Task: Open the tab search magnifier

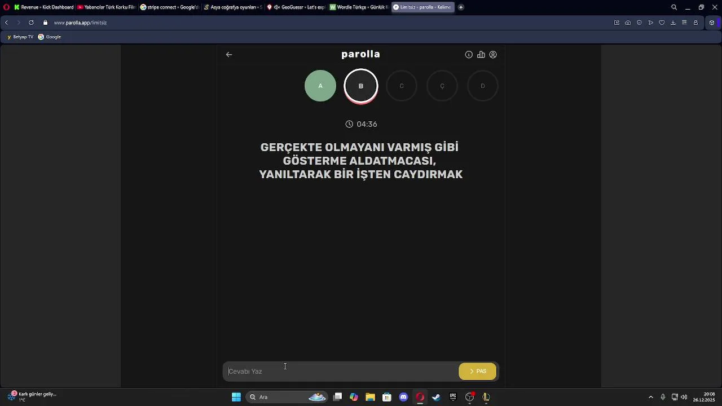Action: click(x=674, y=7)
